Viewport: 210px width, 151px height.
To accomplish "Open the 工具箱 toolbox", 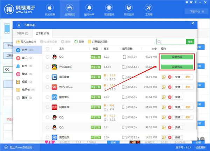I will point(148,10).
